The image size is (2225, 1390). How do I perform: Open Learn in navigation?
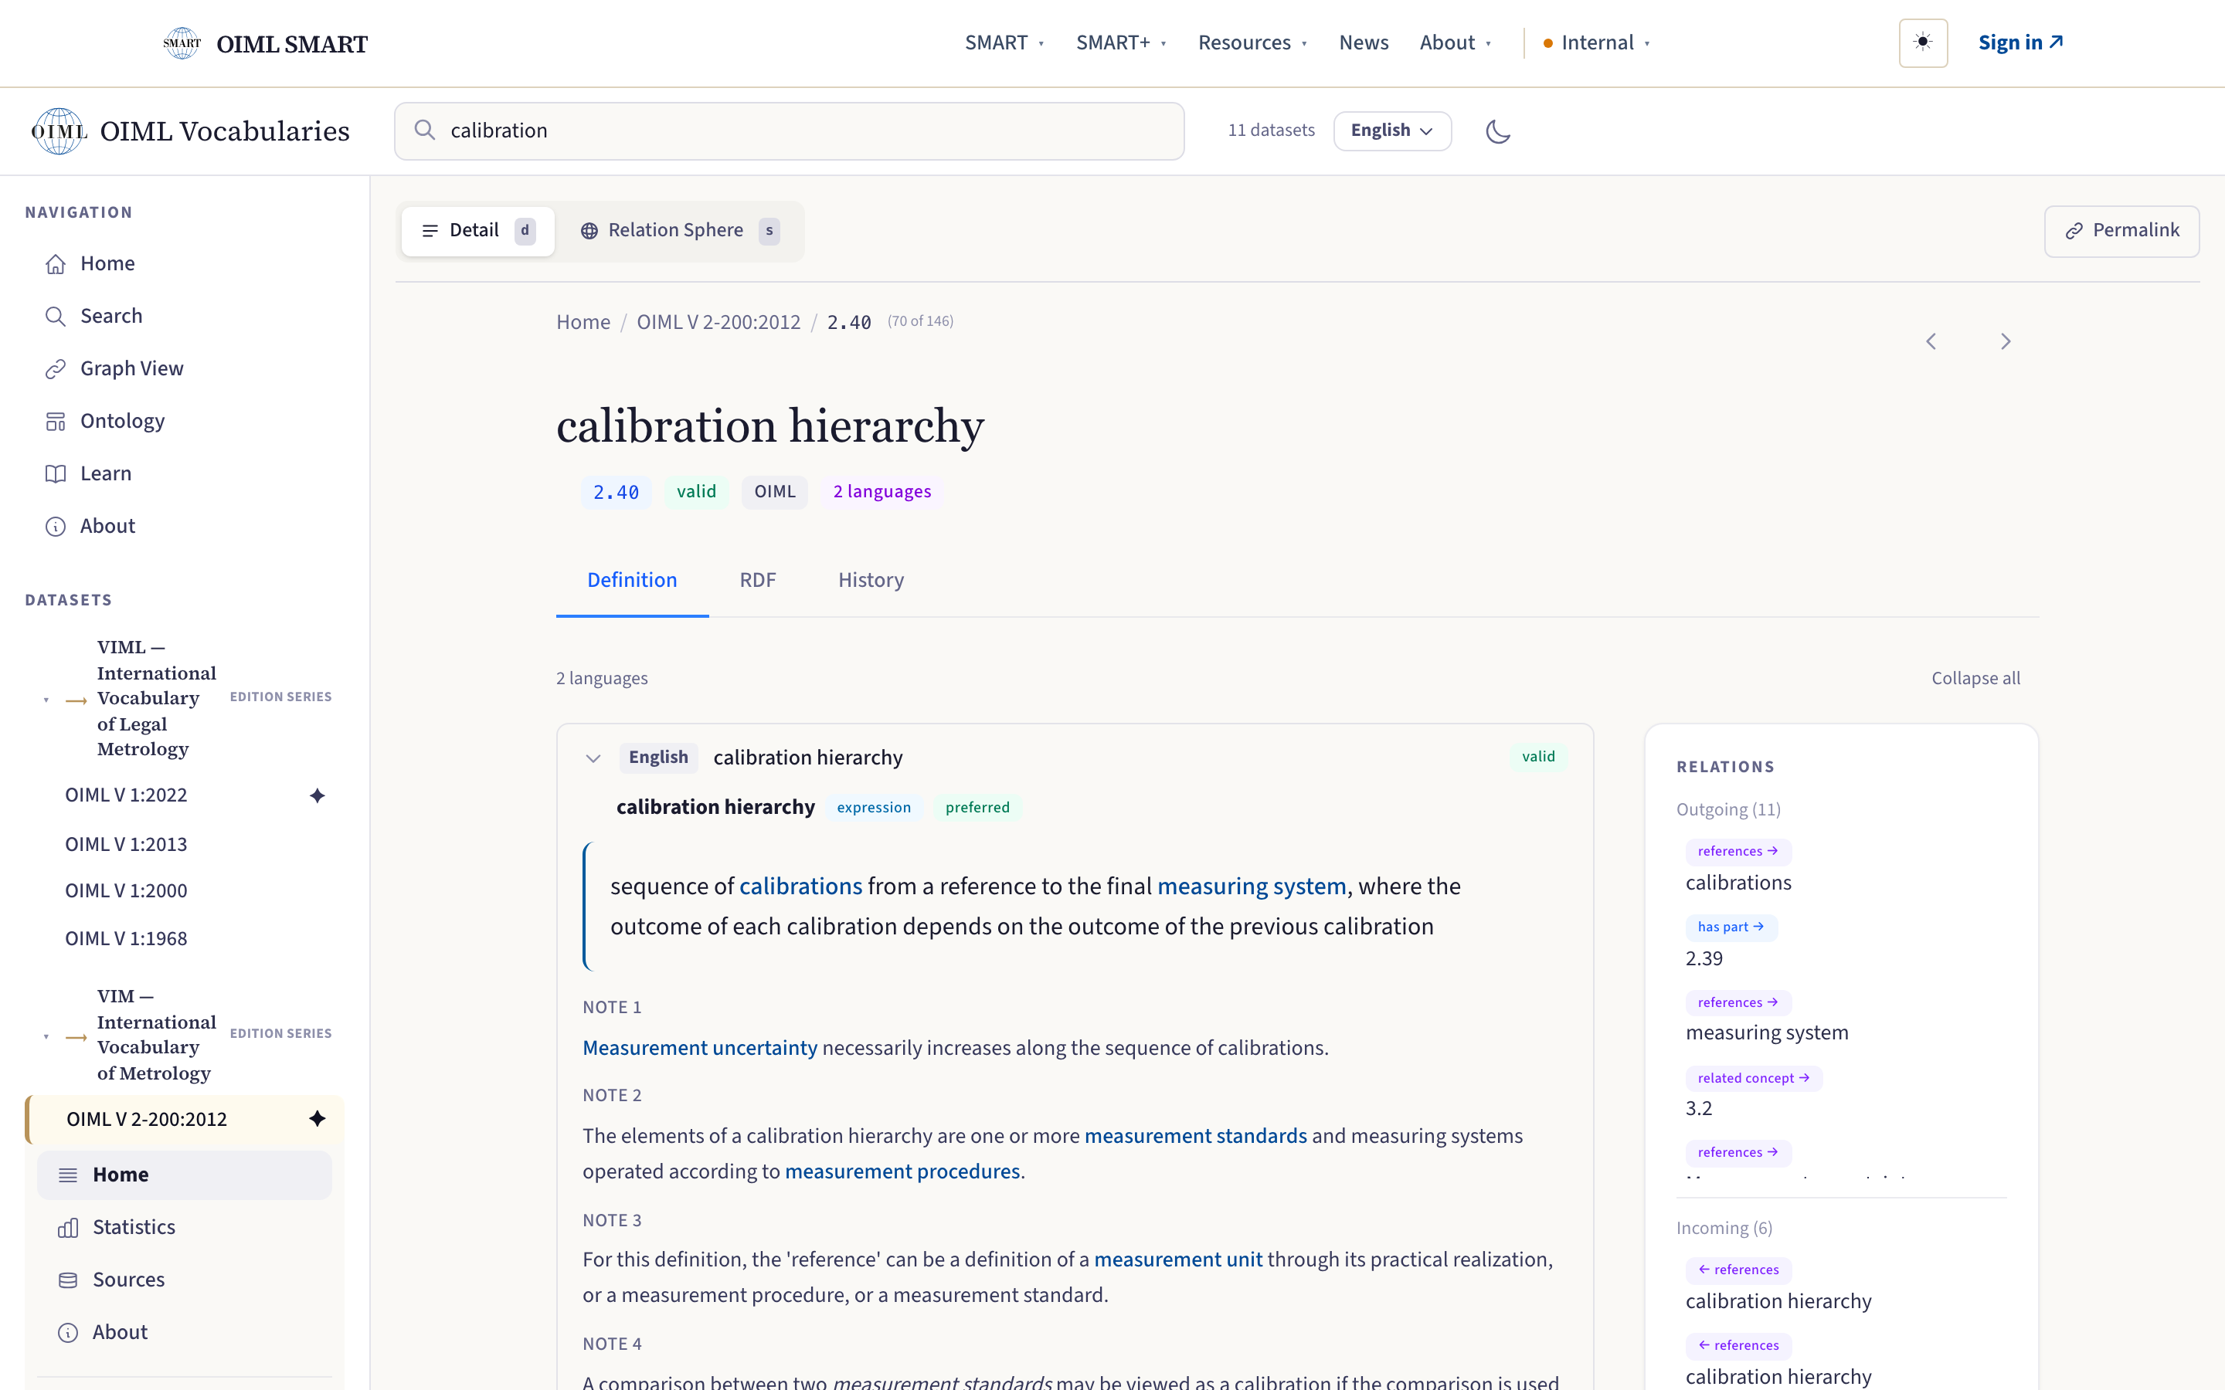pyautogui.click(x=184, y=473)
